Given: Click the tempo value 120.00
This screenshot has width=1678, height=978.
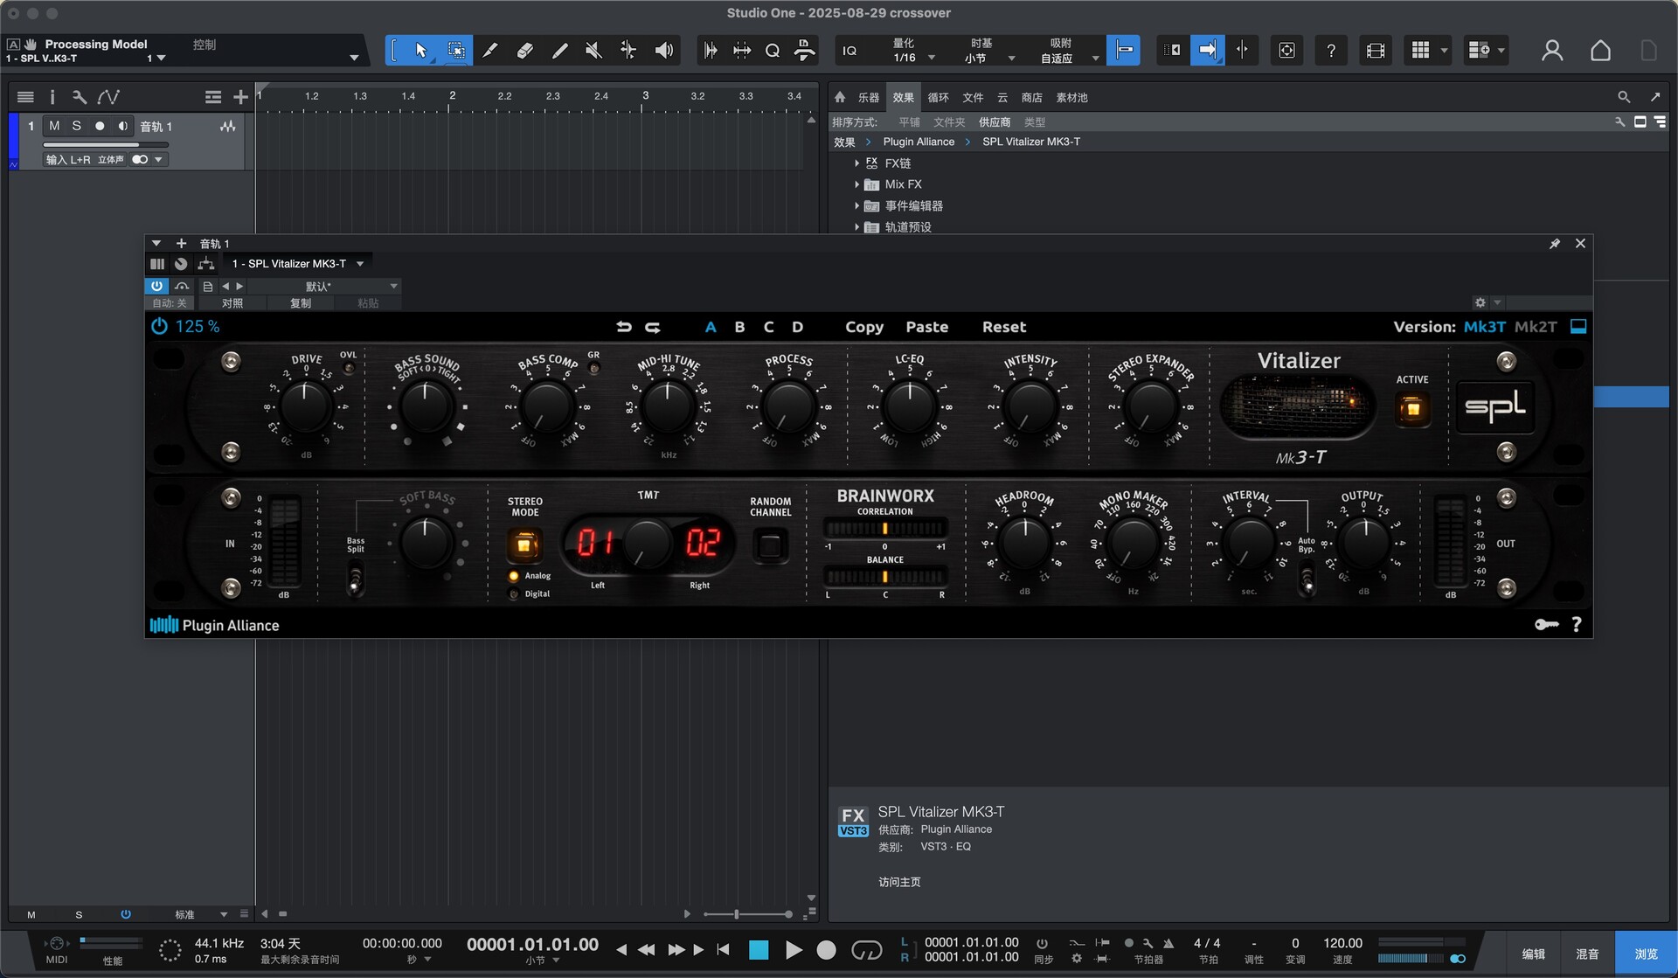Looking at the screenshot, I should (x=1342, y=943).
